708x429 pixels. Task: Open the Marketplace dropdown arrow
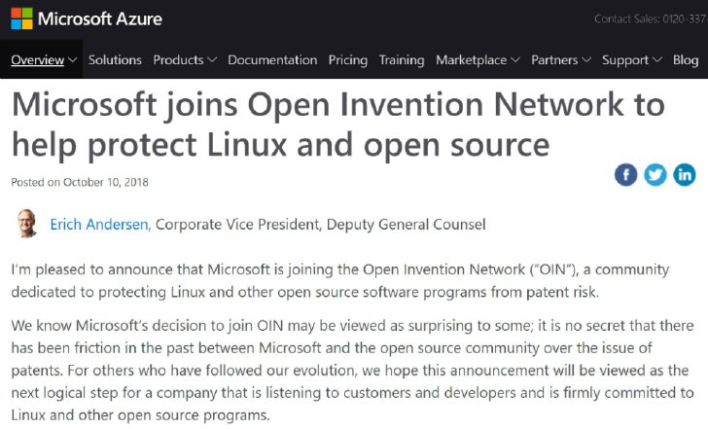click(x=515, y=59)
